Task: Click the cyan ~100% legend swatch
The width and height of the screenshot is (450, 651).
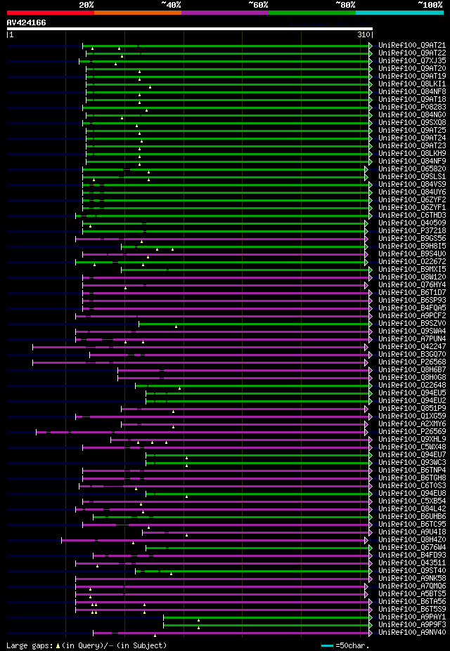Action: [x=399, y=13]
